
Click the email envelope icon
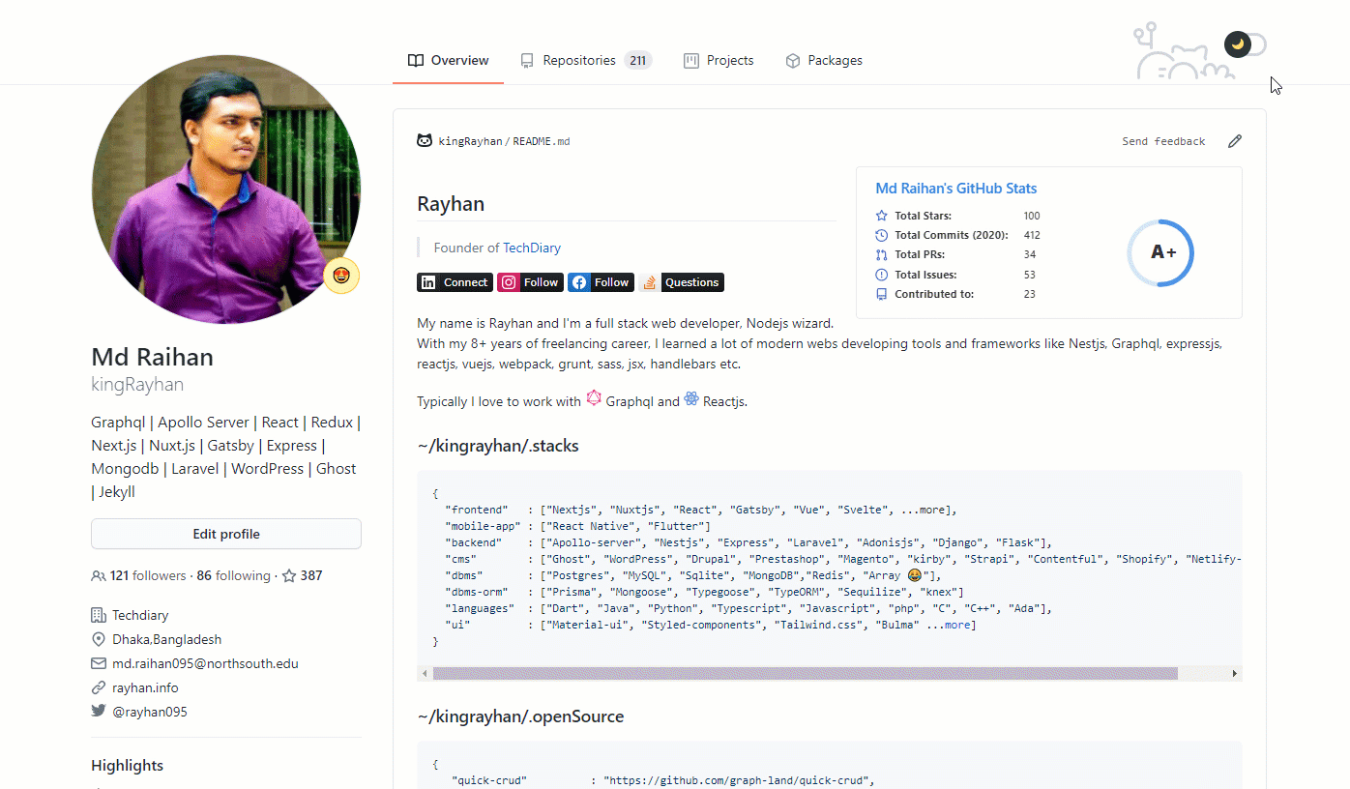(98, 663)
